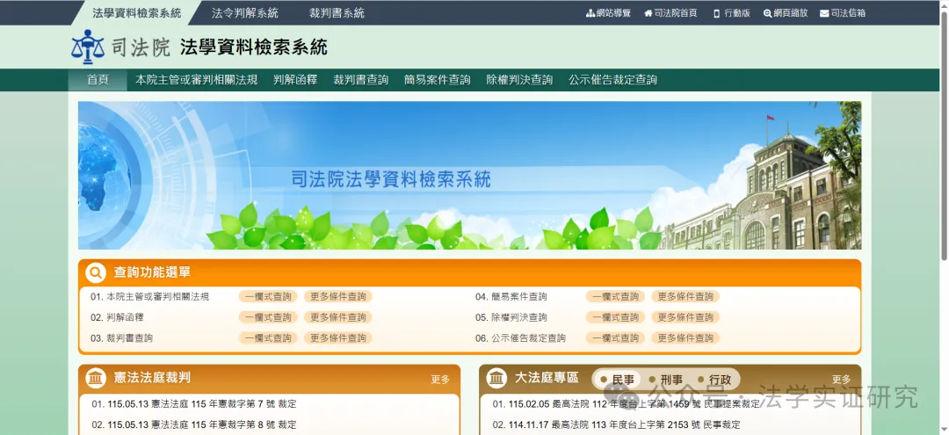
Task: Click 一欄式查詢 for 公示催告裁定查詢 row
Action: tap(615, 338)
